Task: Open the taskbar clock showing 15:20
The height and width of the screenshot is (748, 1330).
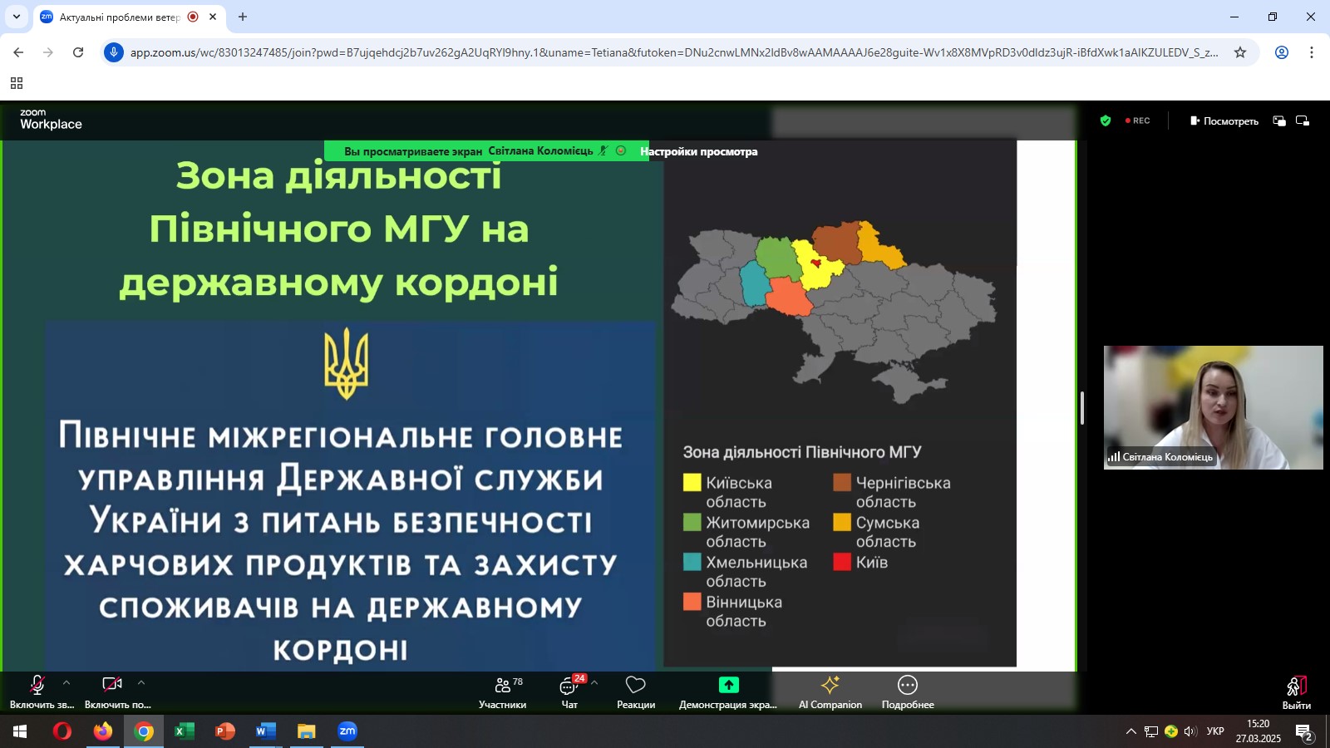Action: 1259,731
